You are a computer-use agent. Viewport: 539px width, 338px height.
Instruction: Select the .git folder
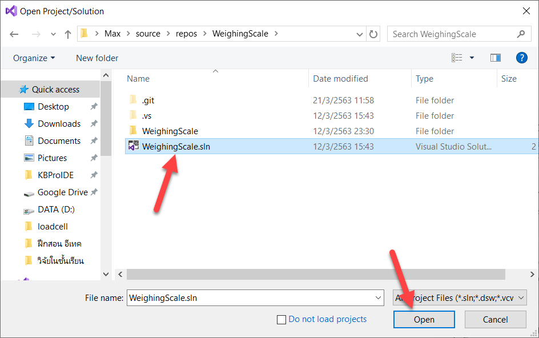point(331,100)
